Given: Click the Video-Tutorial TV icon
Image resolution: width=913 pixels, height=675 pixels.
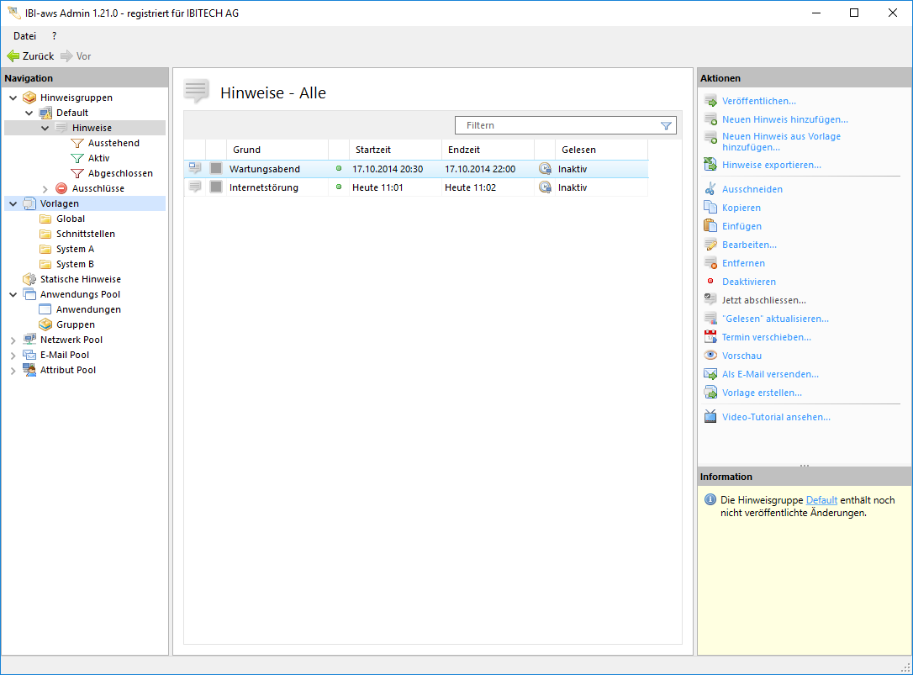Looking at the screenshot, I should (x=710, y=417).
